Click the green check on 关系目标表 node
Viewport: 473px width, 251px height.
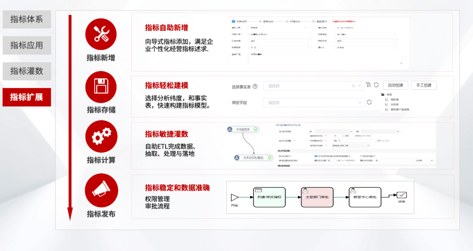click(x=270, y=158)
